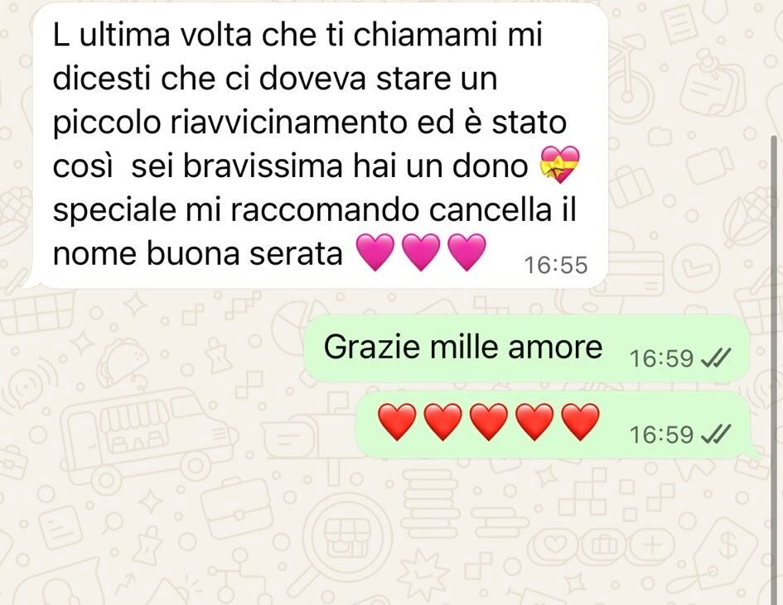Tap the fourth red heart emoji

pos(534,422)
